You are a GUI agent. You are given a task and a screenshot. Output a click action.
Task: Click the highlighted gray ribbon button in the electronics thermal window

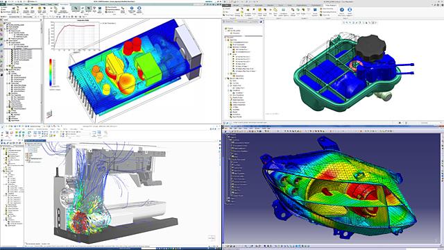tap(76, 9)
